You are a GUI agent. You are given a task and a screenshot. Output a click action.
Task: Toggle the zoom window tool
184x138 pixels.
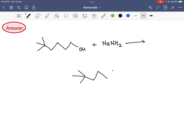tap(19, 16)
